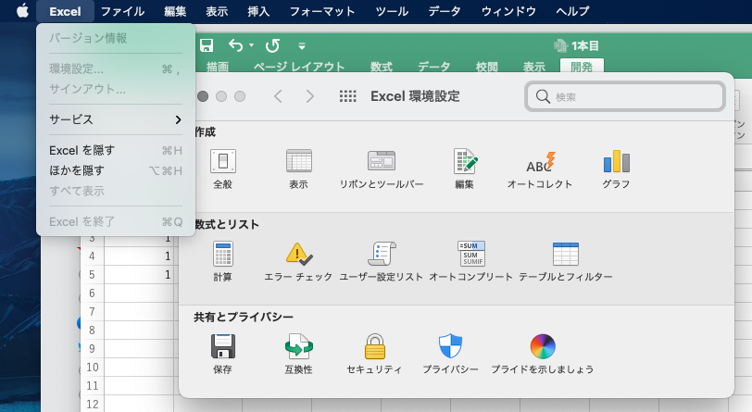
Task: Click the cell with 1 in row 4
Action: (139, 256)
